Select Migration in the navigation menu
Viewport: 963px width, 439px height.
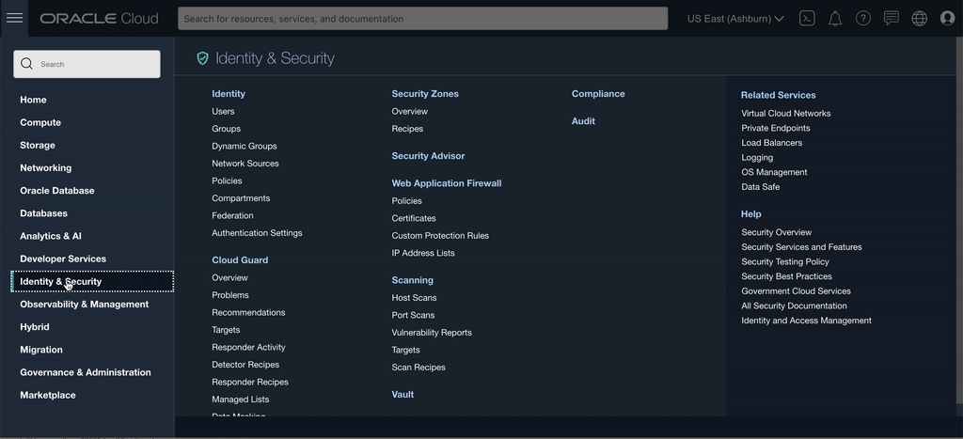pyautogui.click(x=41, y=350)
